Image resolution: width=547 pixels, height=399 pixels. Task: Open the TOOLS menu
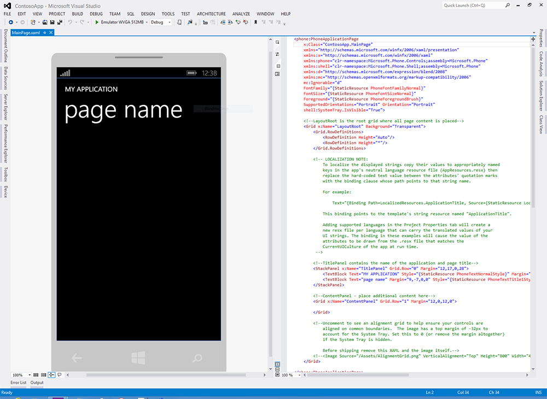point(168,14)
